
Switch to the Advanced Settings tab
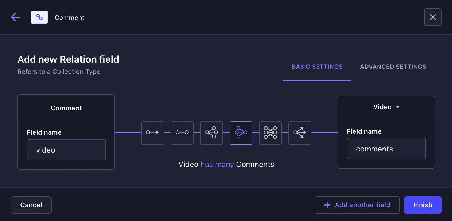tap(393, 67)
